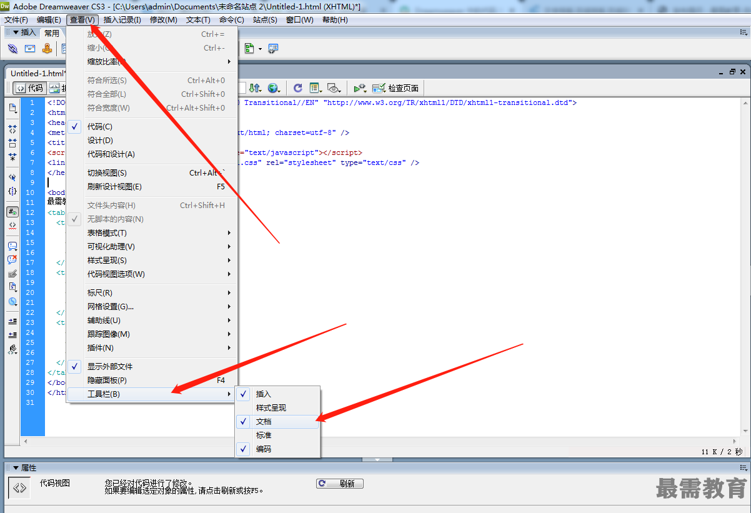Uncheck 插入 toolbar in submenu
The image size is (751, 513).
pos(277,394)
